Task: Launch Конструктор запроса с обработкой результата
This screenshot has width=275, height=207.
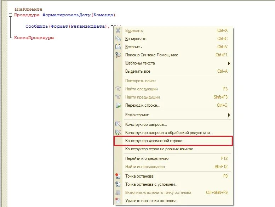Action: coord(173,133)
